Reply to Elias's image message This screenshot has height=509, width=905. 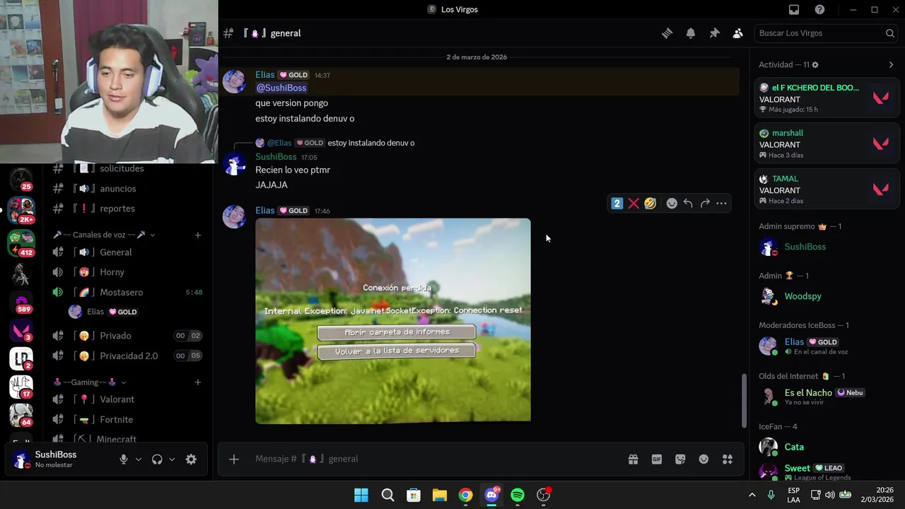(688, 204)
